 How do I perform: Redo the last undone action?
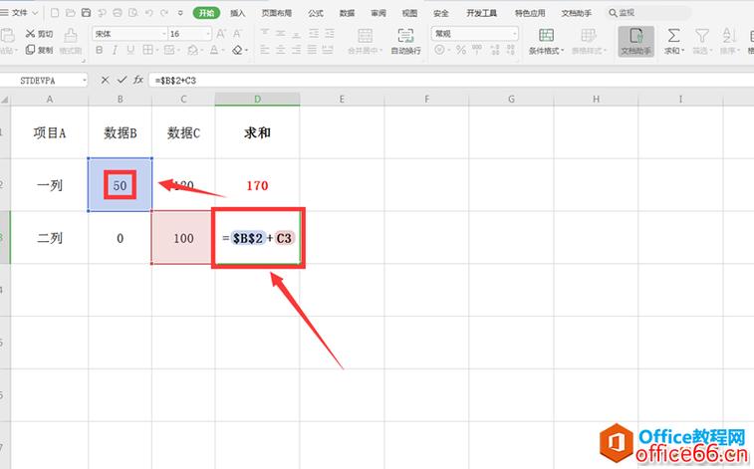[x=164, y=13]
